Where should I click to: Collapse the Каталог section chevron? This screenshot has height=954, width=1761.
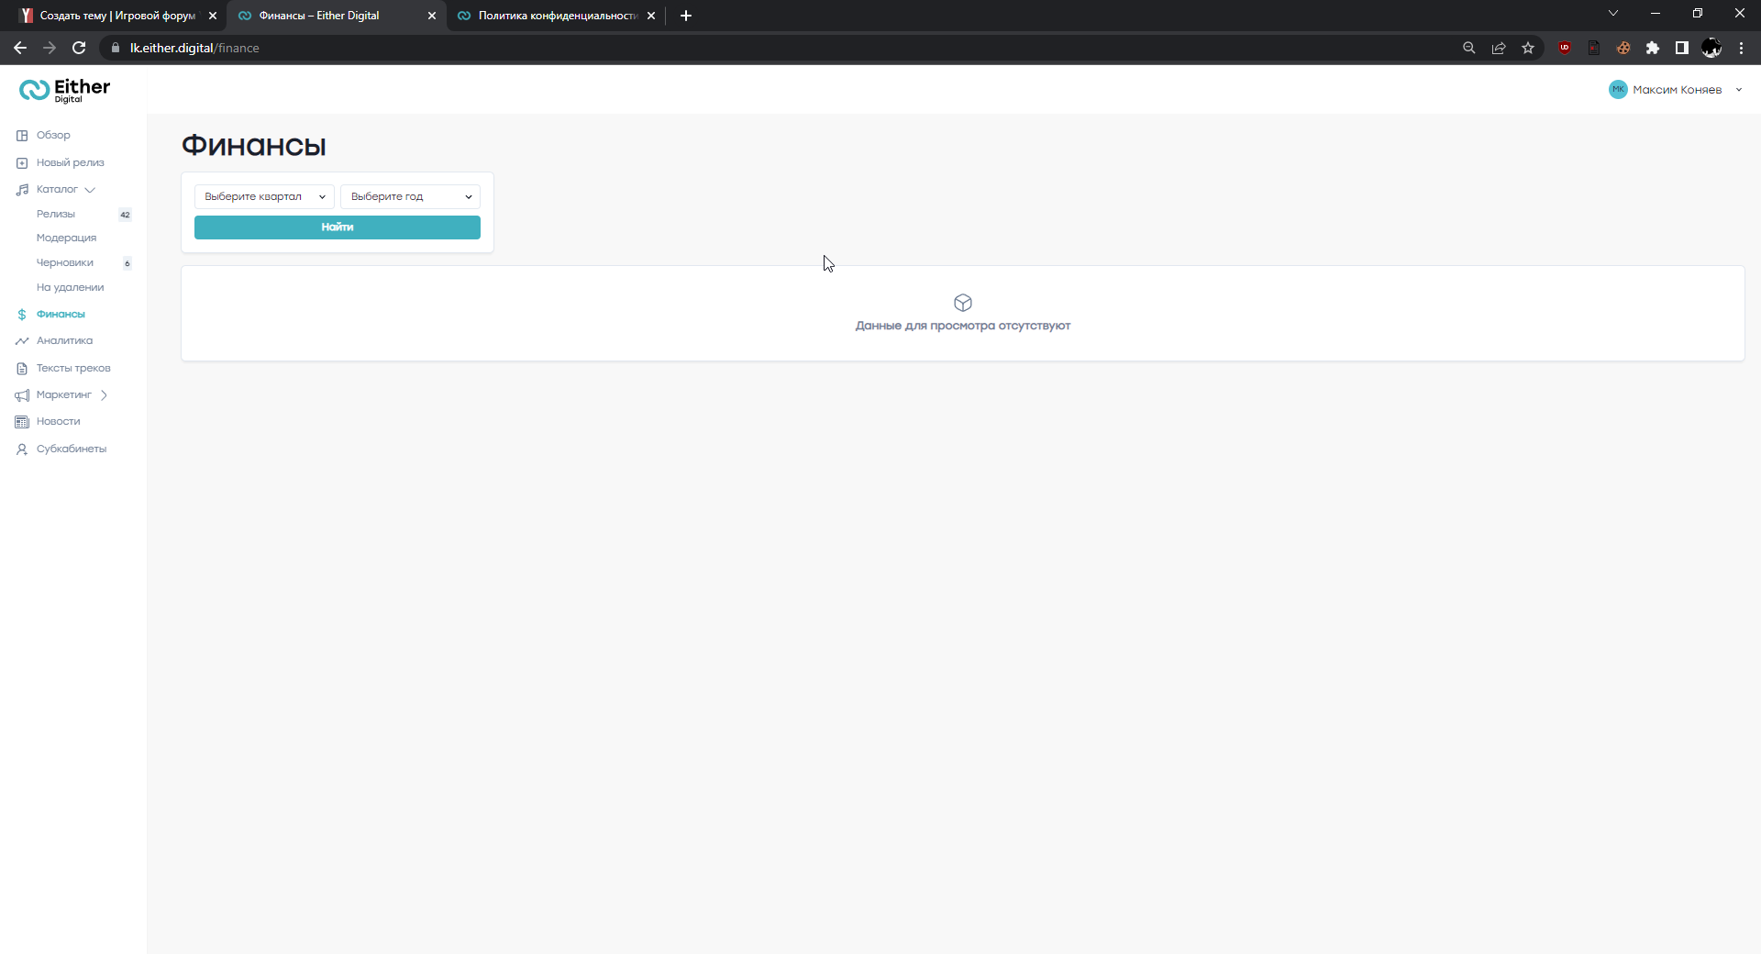(90, 190)
